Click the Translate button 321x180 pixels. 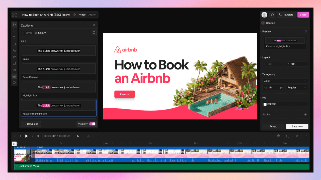[x=286, y=15]
